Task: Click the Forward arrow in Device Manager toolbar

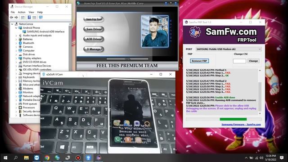Action: [16, 18]
